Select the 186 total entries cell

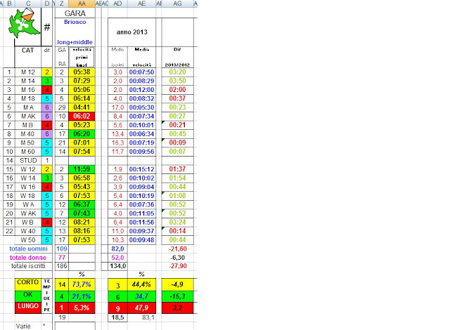click(x=62, y=266)
